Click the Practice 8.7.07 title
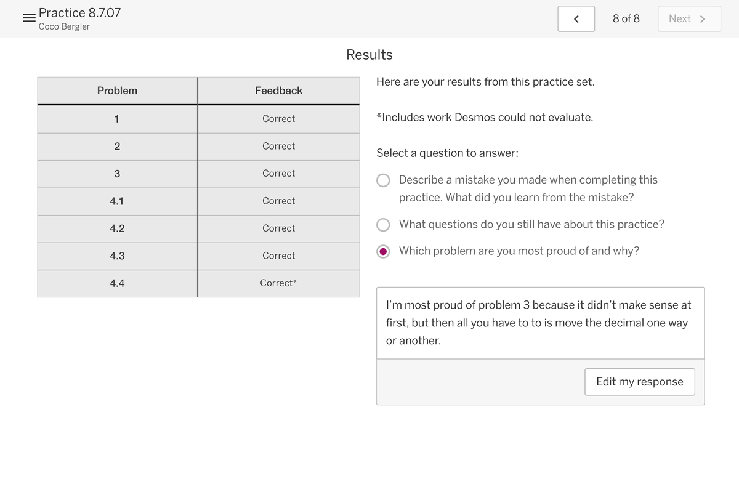 79,12
